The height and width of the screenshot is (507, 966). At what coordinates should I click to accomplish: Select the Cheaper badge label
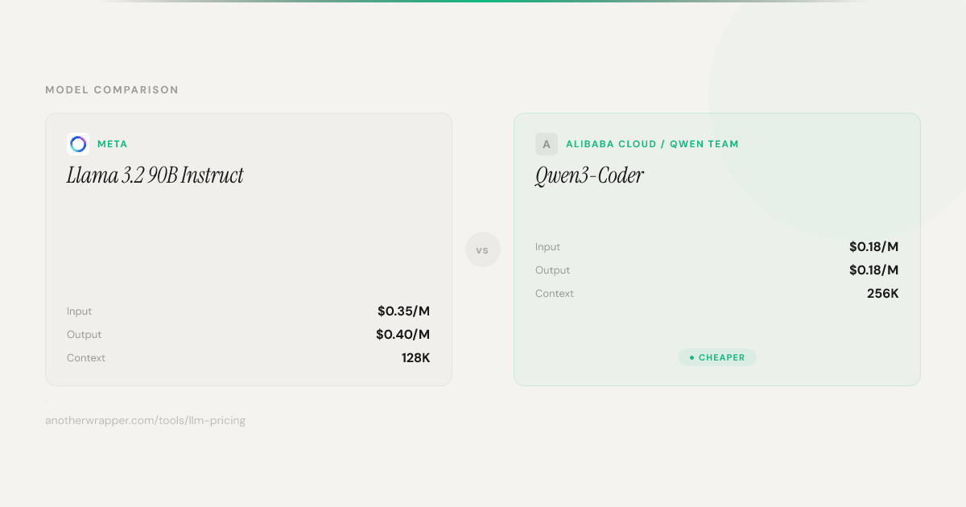point(721,357)
